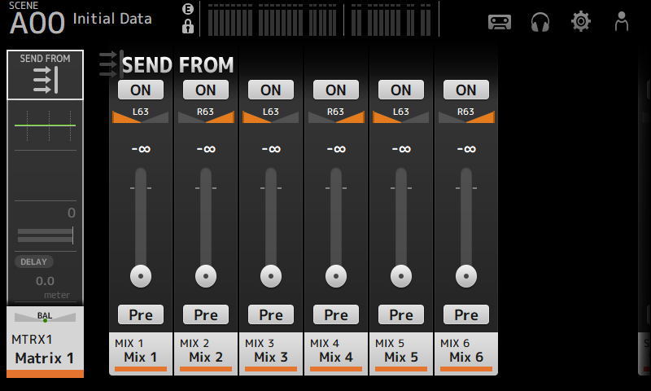Toggle the Mix 6 ON button
651x391 pixels.
tap(466, 90)
